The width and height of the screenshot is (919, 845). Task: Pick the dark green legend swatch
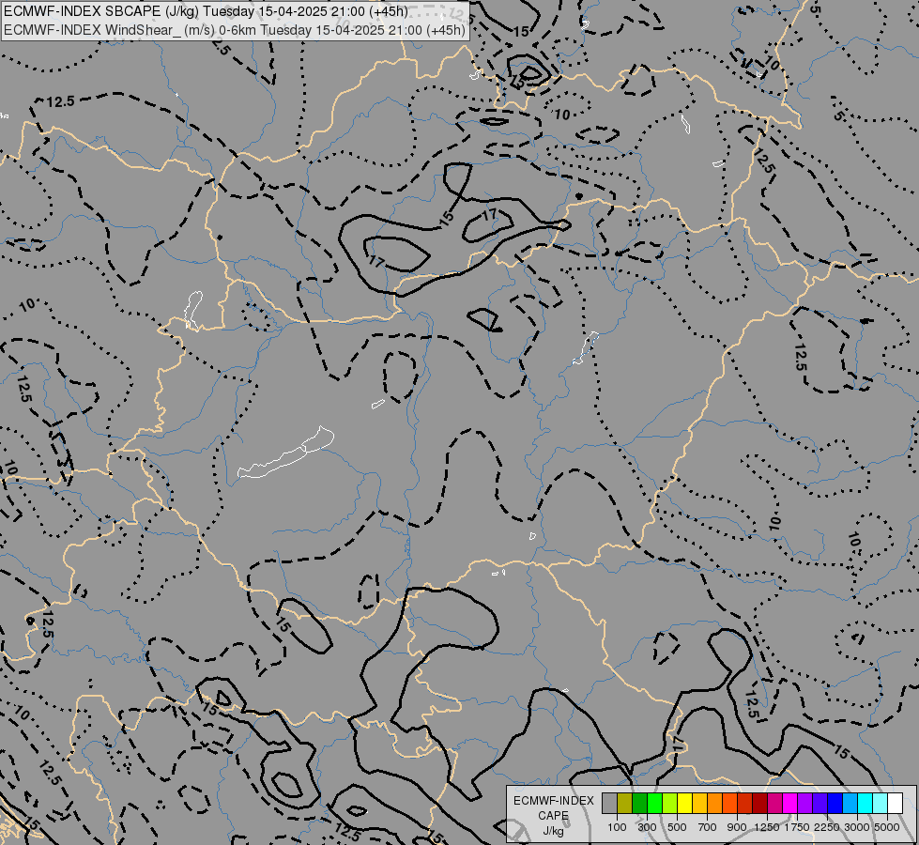[x=639, y=804]
